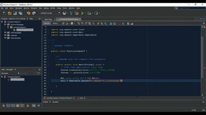Click the Find Next Occurrence editor icon
This screenshot has height=115, width=206.
click(86, 23)
